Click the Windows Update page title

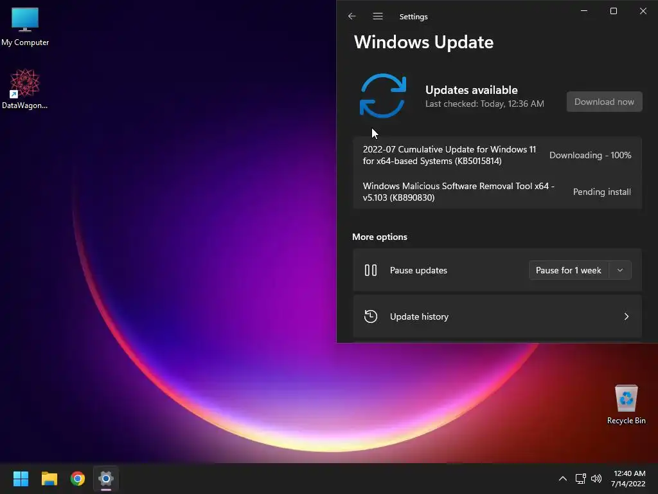click(423, 42)
